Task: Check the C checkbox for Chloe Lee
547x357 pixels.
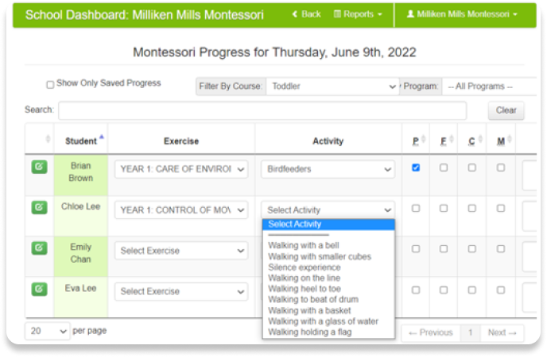Action: [x=471, y=208]
